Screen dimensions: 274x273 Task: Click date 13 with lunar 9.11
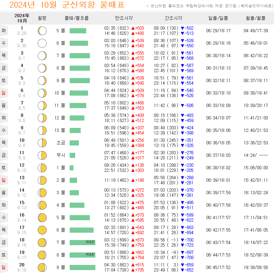pyautogui.click(x=22, y=180)
